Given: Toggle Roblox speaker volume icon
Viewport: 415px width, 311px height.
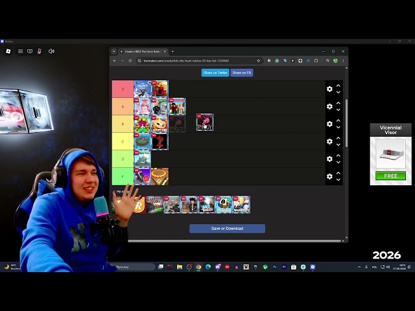Looking at the screenshot, I should point(51,51).
